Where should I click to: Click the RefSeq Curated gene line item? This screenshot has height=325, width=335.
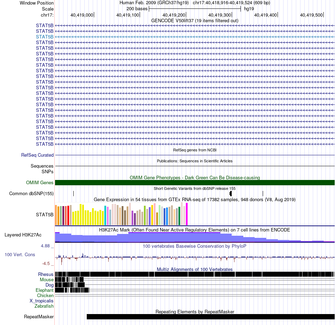tap(195, 155)
